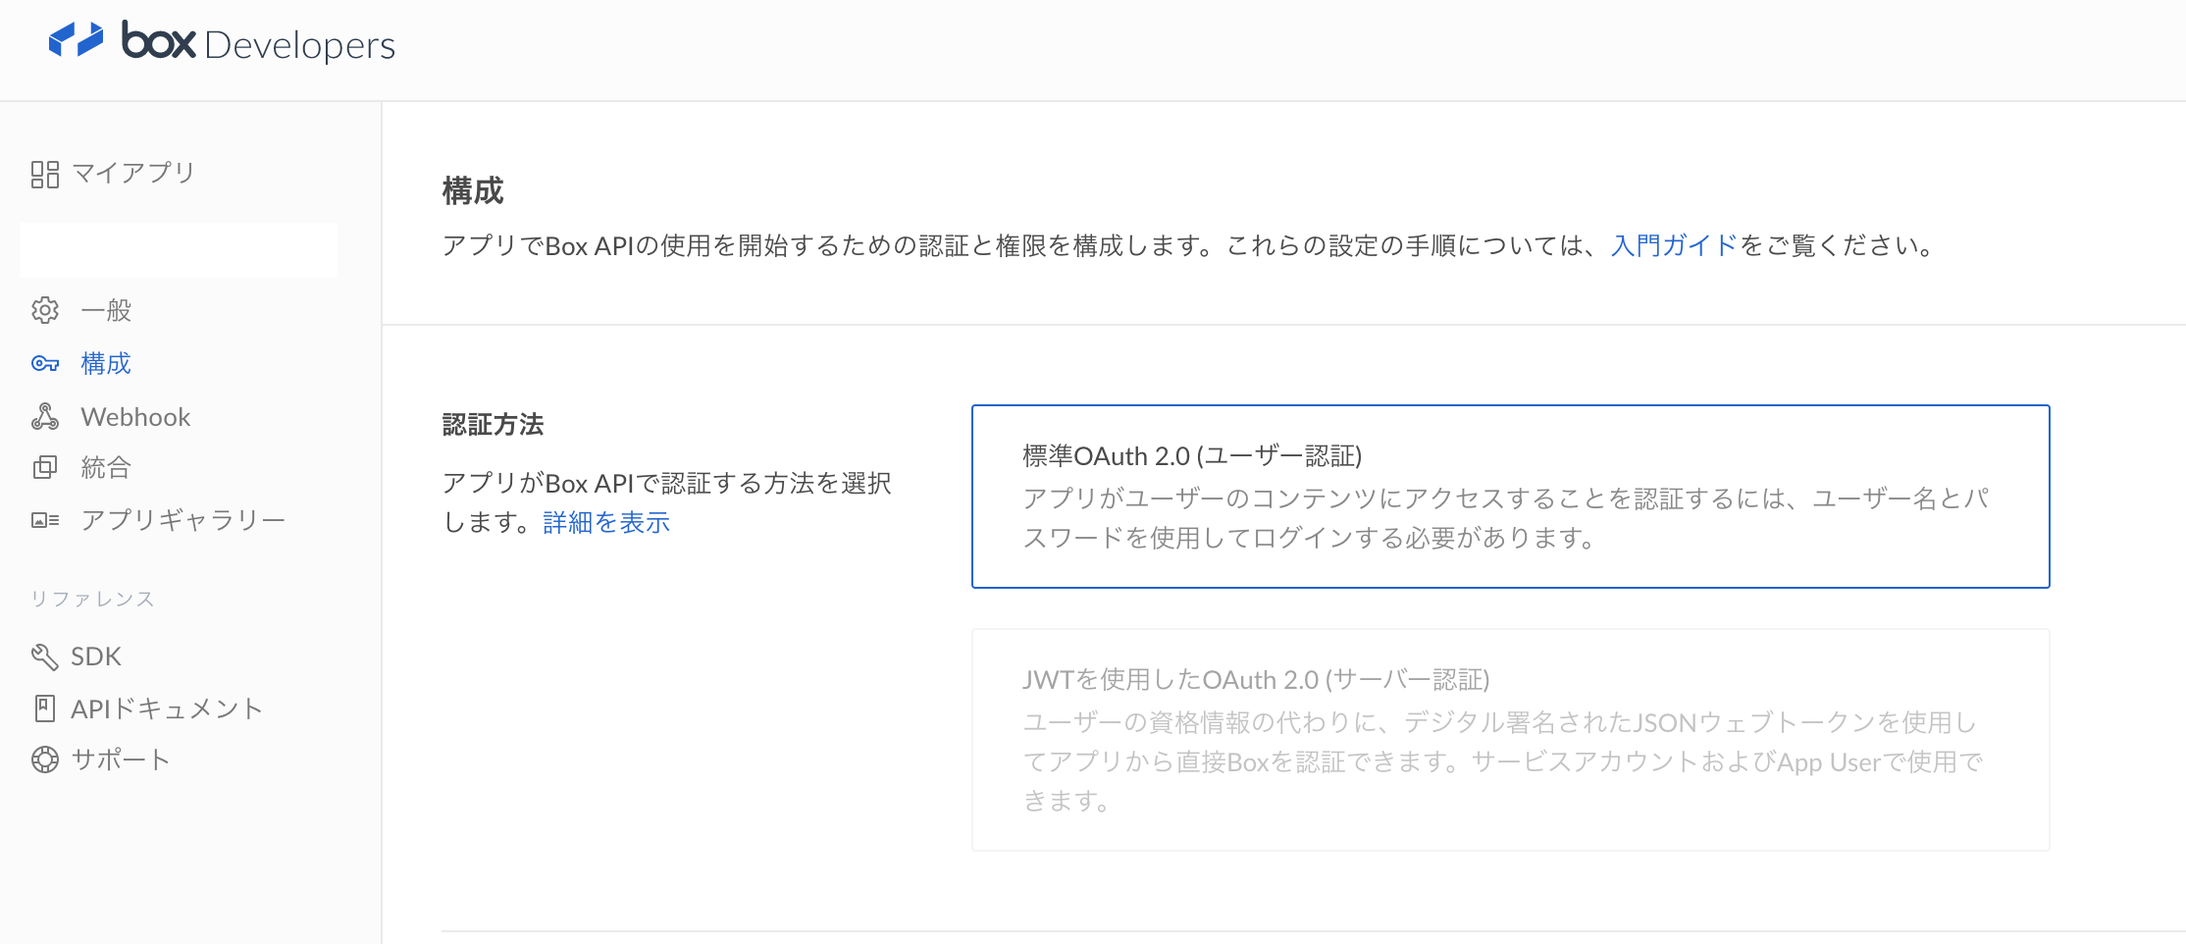Image resolution: width=2186 pixels, height=944 pixels.
Task: Open the Webhook menu item
Action: pos(135,417)
